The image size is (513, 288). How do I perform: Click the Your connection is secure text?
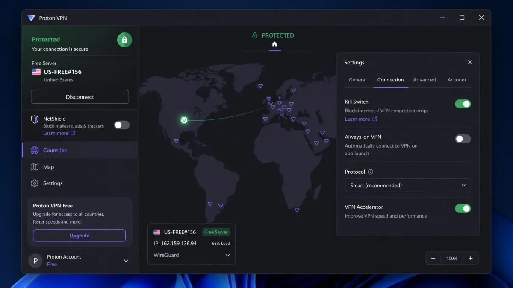60,49
